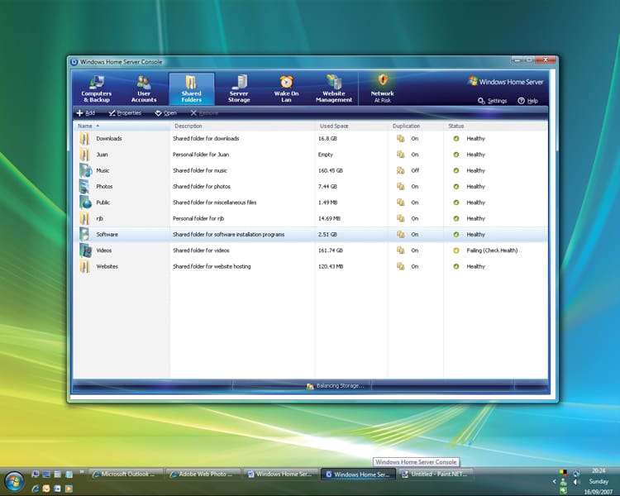Switch to the User Accounts tab
The image size is (620, 496).
tap(144, 89)
